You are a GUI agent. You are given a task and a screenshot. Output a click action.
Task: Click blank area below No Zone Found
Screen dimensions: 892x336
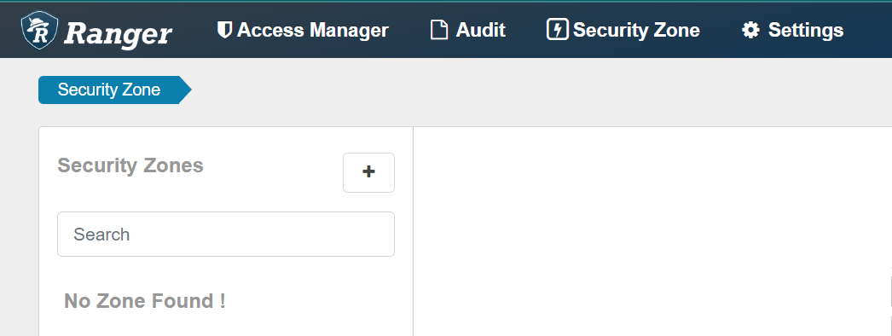pos(226,325)
